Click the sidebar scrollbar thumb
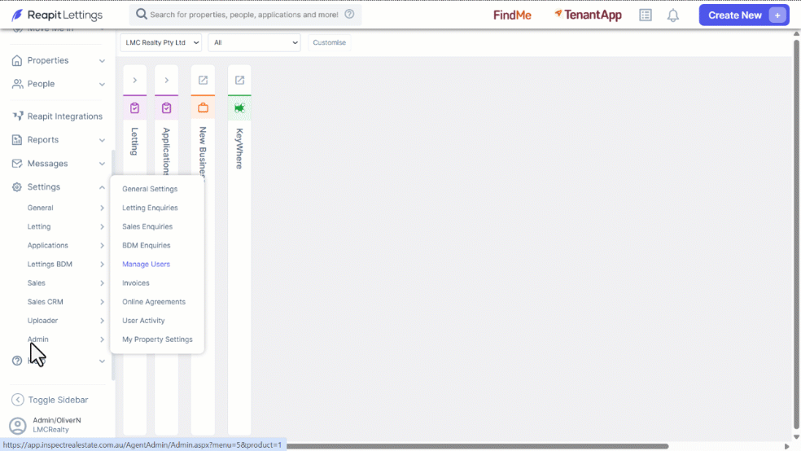The width and height of the screenshot is (801, 451). [113, 265]
